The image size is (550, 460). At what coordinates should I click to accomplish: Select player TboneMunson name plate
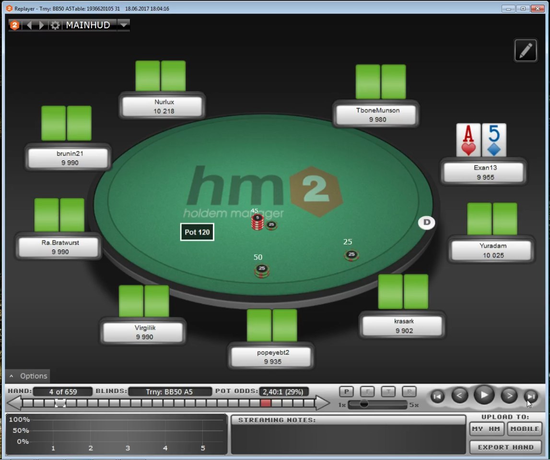(x=376, y=115)
